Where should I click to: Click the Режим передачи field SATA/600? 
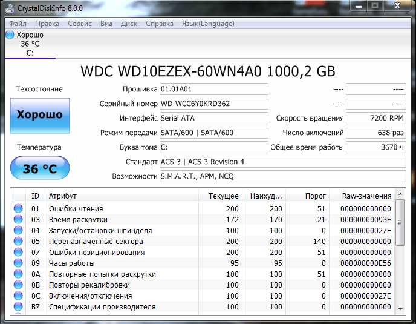point(214,133)
